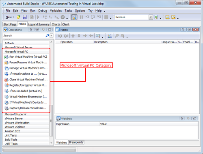This screenshot has height=154, width=203.
Task: Click the Operations list scroll up arrow
Action: (51, 42)
